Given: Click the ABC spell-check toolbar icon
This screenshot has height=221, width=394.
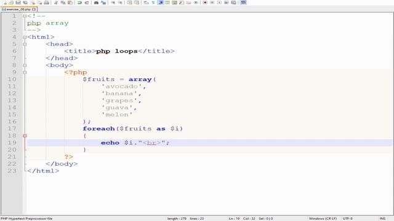Looking at the screenshot, I should point(243,2).
